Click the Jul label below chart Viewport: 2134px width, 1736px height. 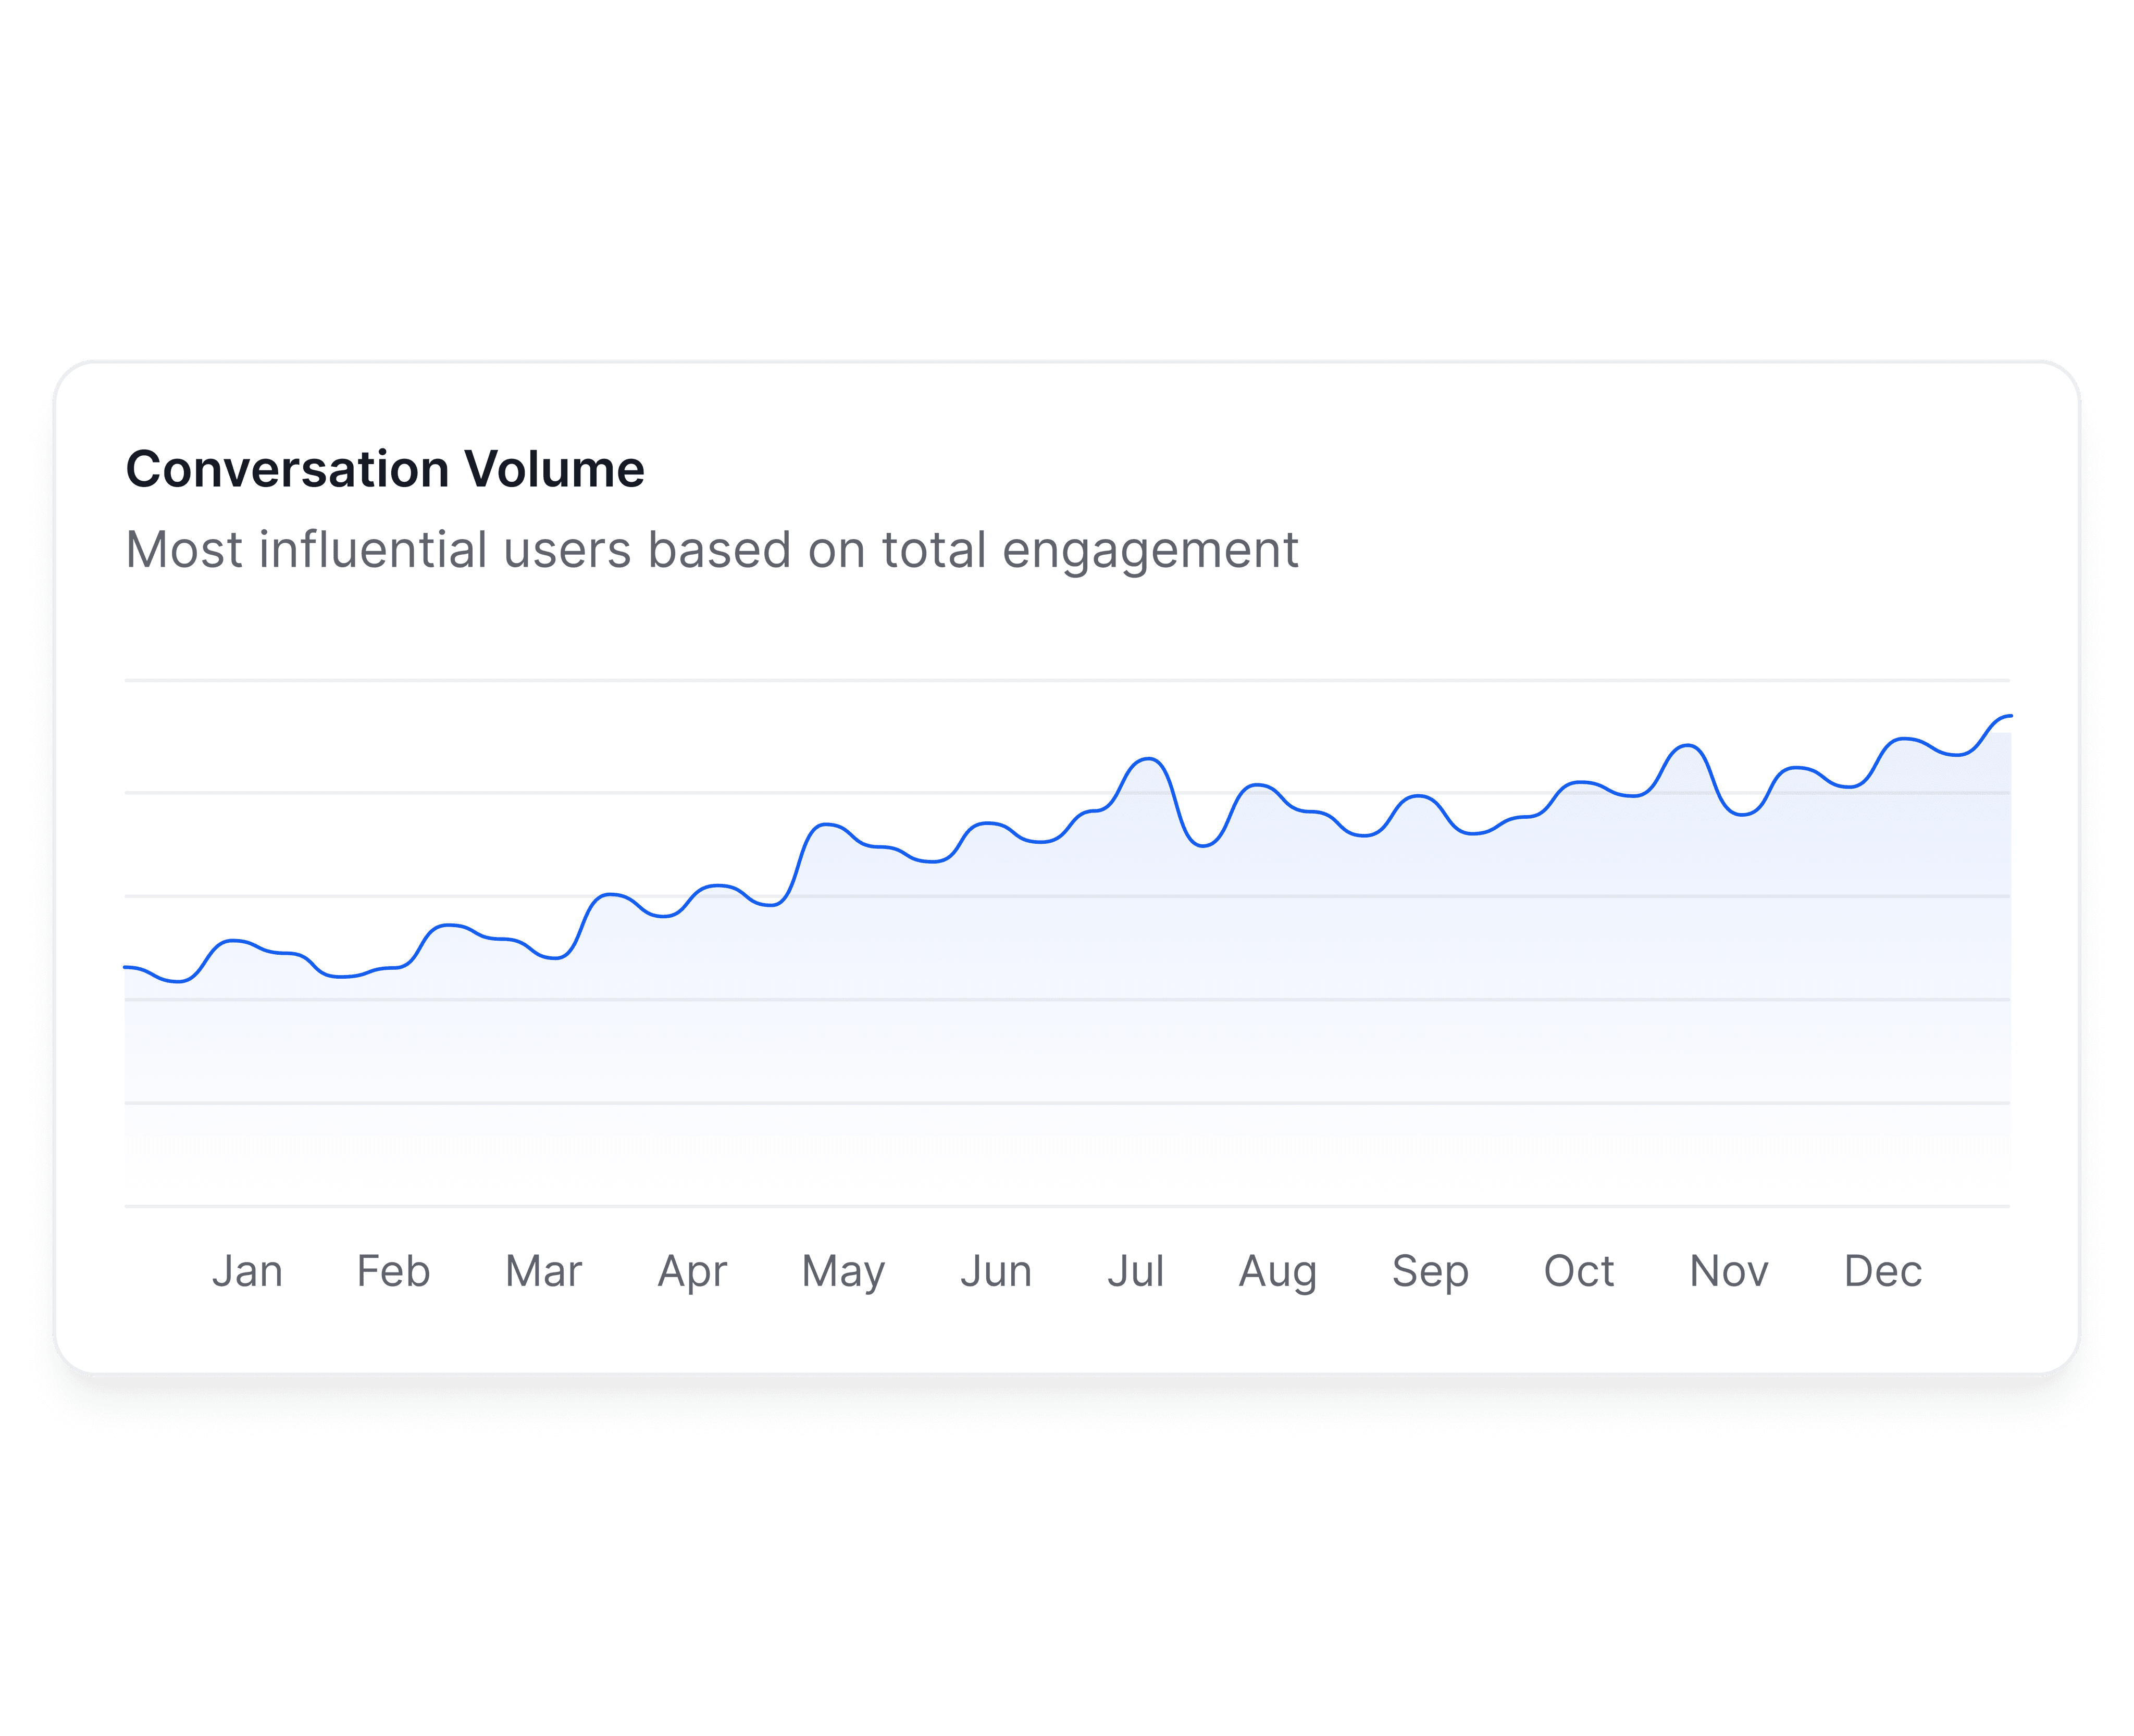1135,1271
